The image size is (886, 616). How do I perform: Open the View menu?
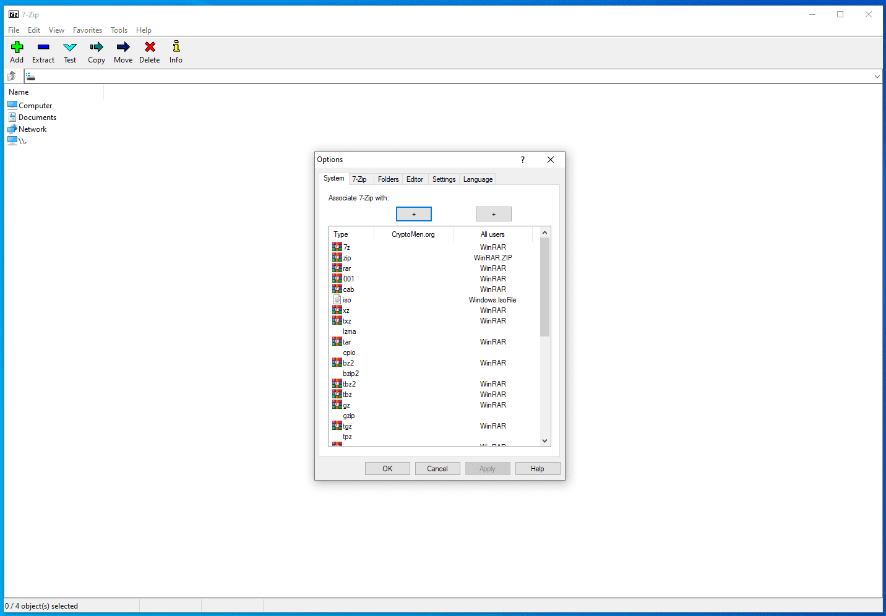[x=56, y=30]
